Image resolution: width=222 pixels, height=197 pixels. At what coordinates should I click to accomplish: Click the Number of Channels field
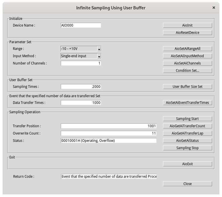pyautogui.click(x=81, y=63)
